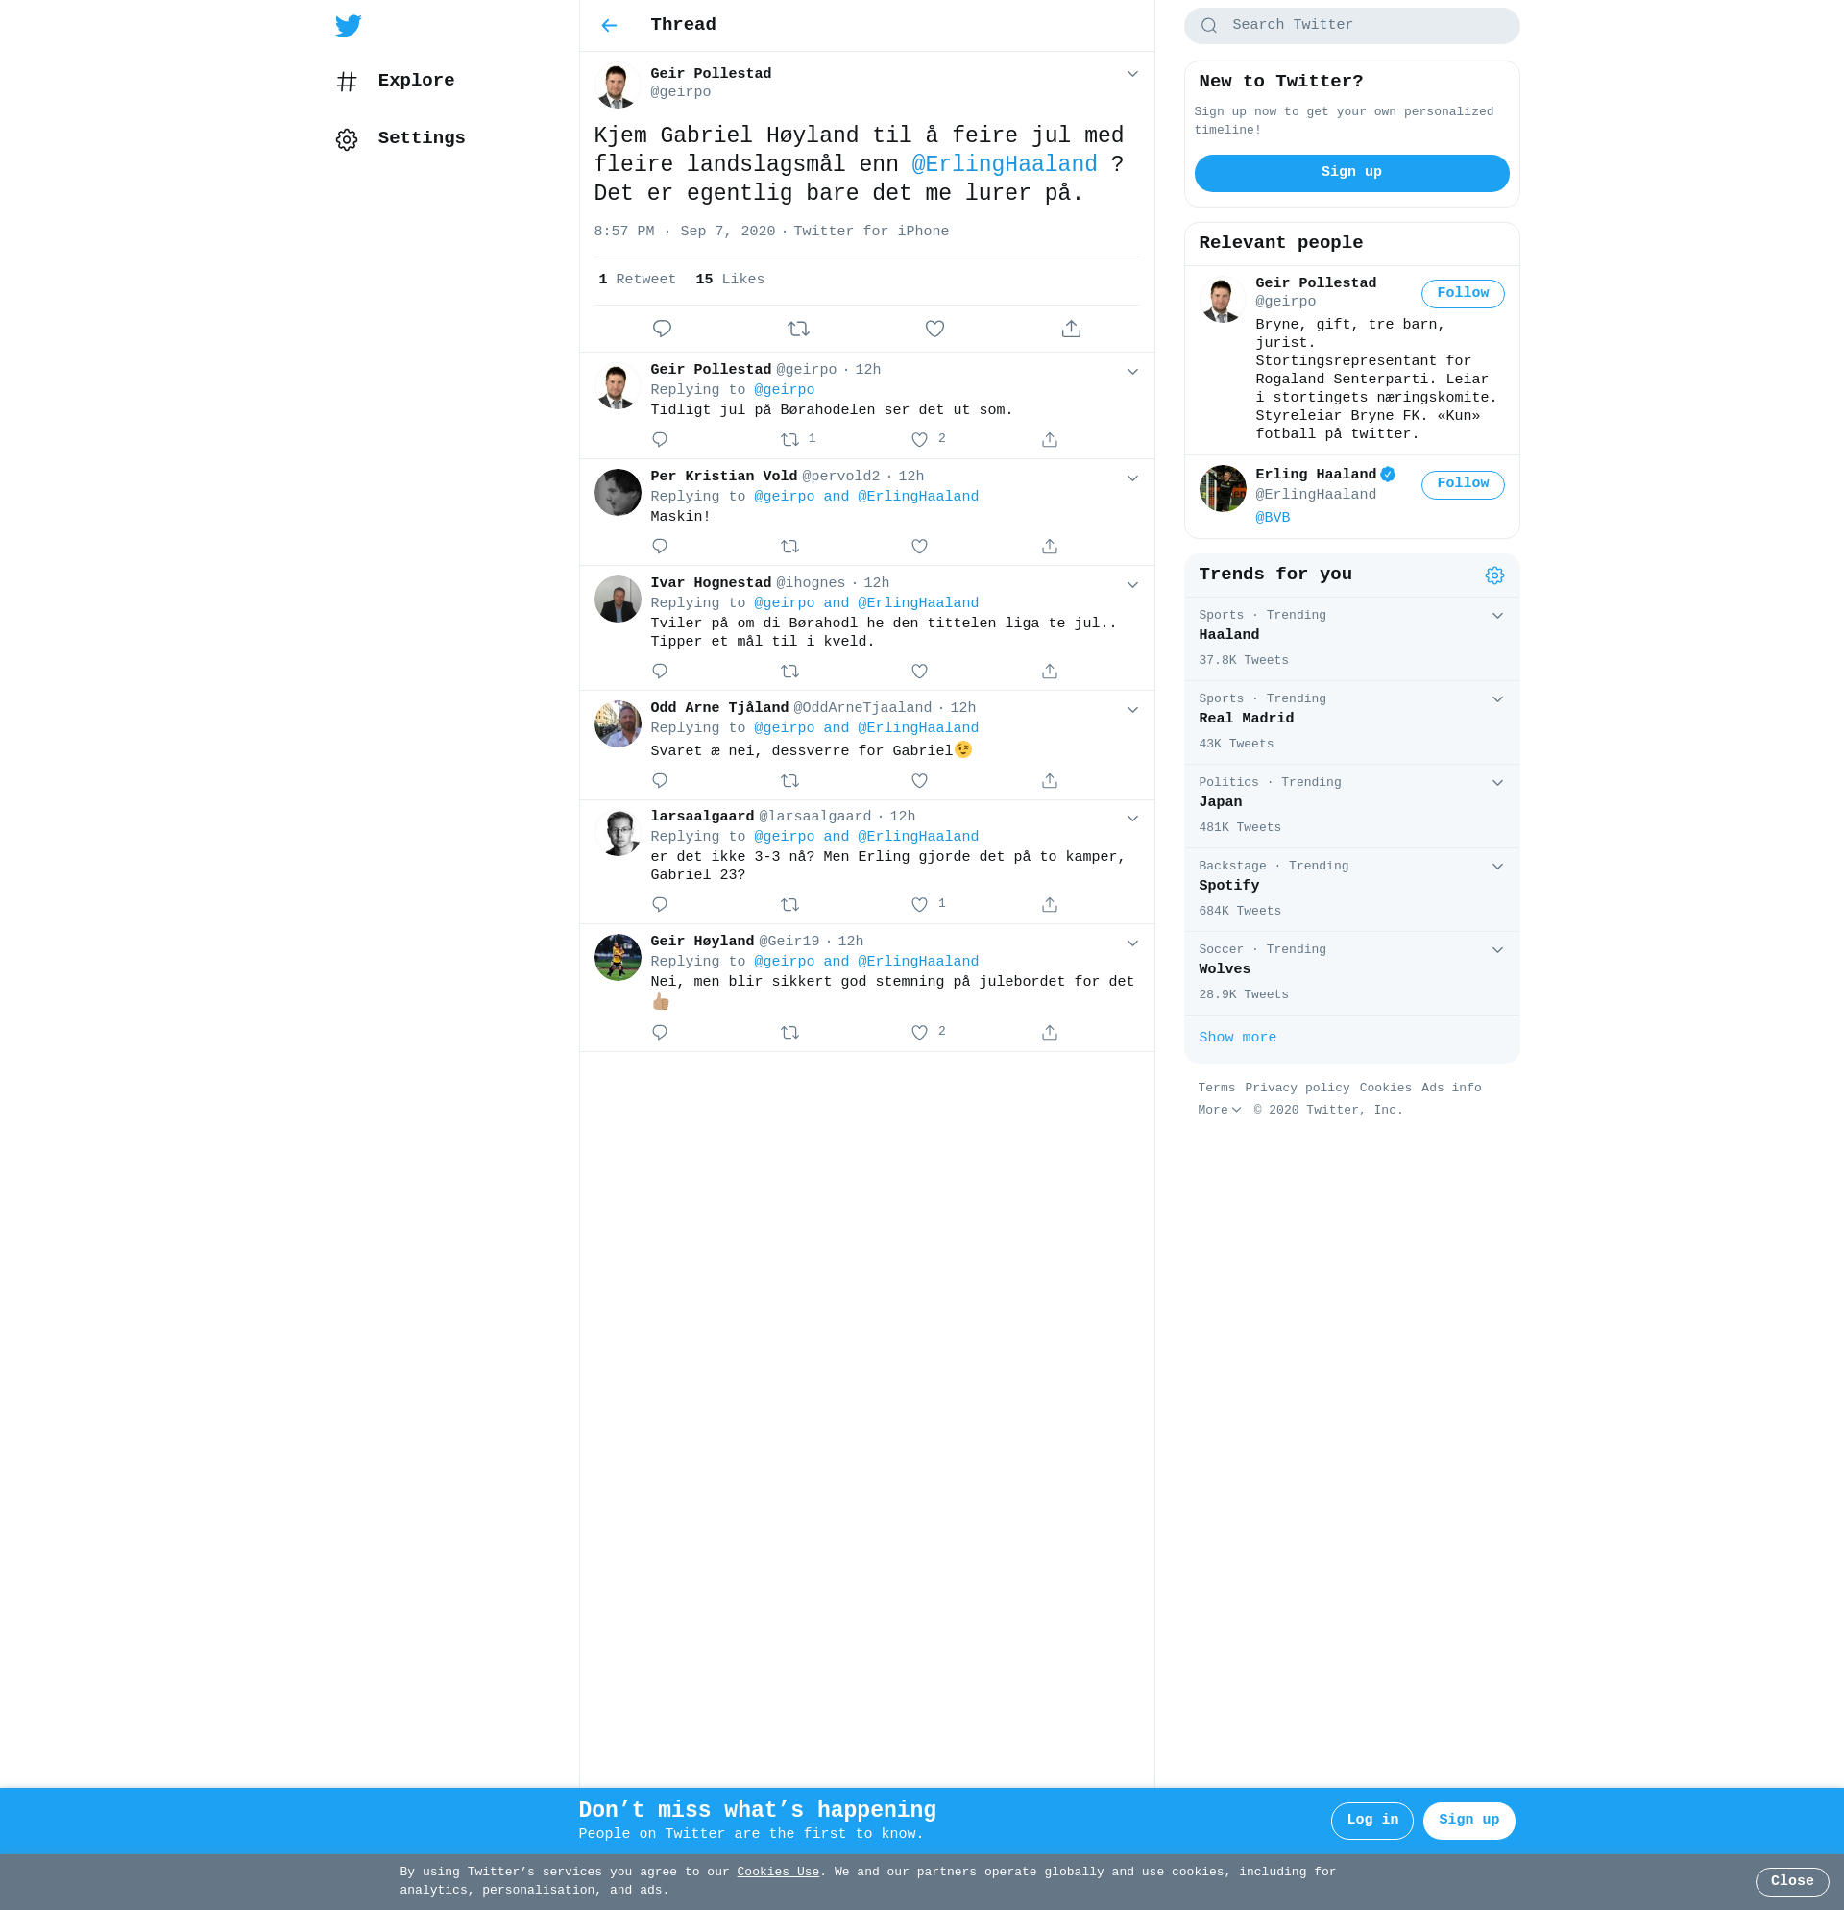Click Sign up on the bottom banner
The image size is (1844, 1910).
(1468, 1821)
